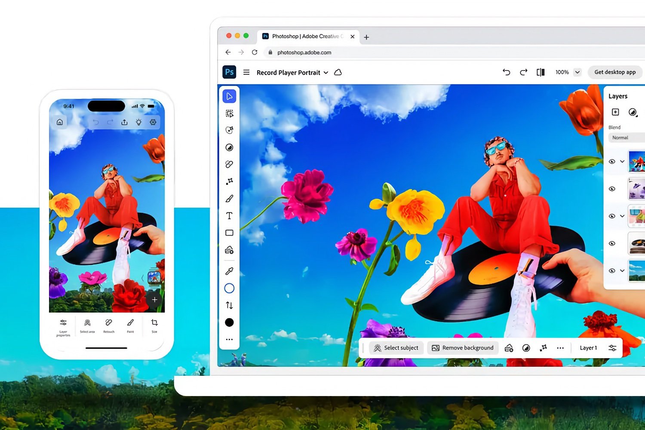Viewport: 645px width, 430px height.
Task: Open a new browser tab with plus
Action: pyautogui.click(x=366, y=37)
